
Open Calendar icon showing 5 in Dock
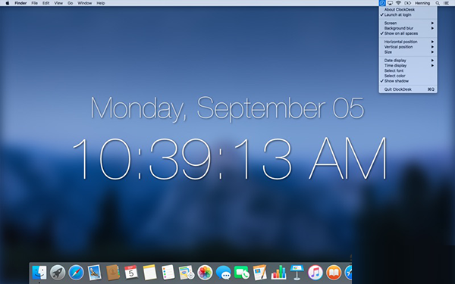(131, 273)
